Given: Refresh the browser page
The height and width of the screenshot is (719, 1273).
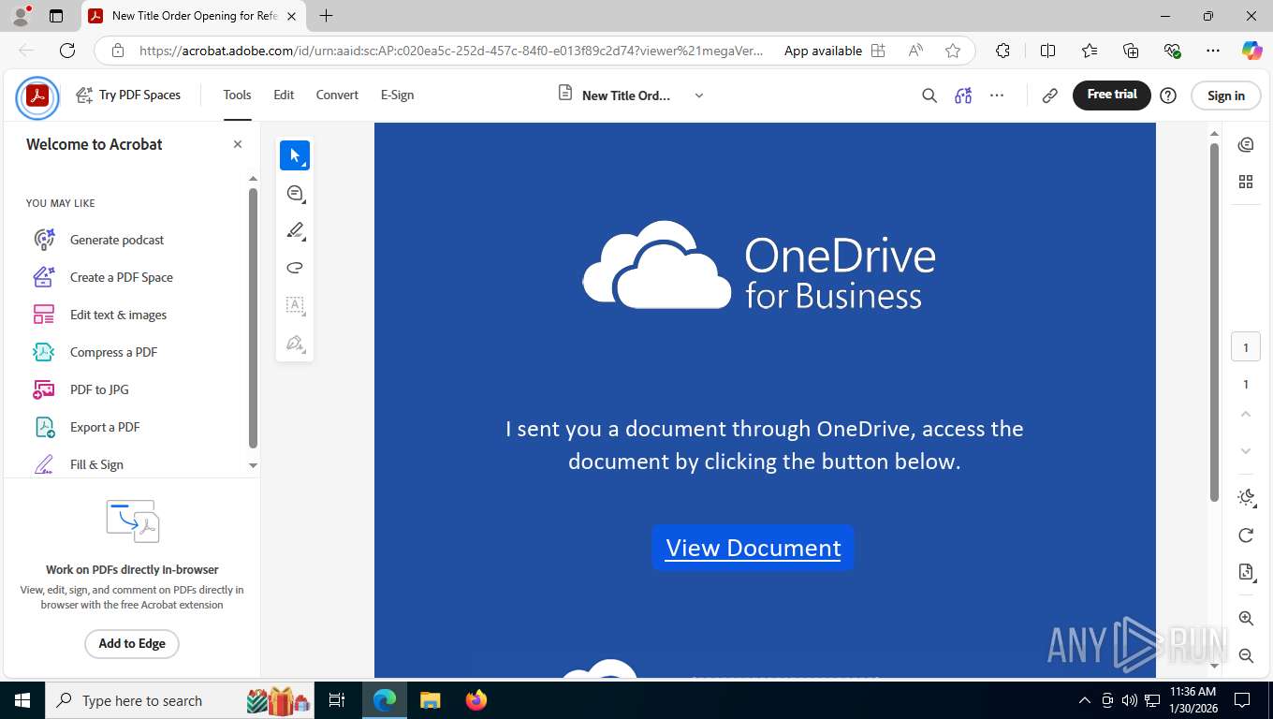Looking at the screenshot, I should [66, 51].
